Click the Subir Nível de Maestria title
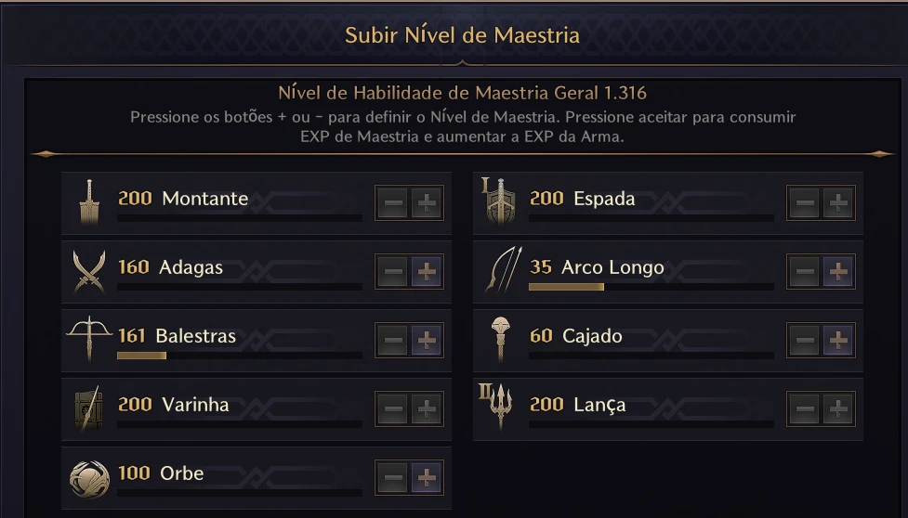 (x=462, y=35)
